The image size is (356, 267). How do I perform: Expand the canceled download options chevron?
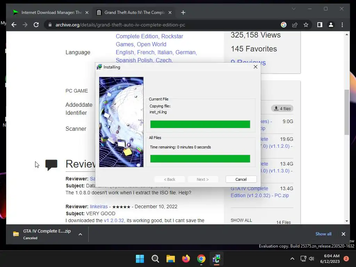point(80,234)
